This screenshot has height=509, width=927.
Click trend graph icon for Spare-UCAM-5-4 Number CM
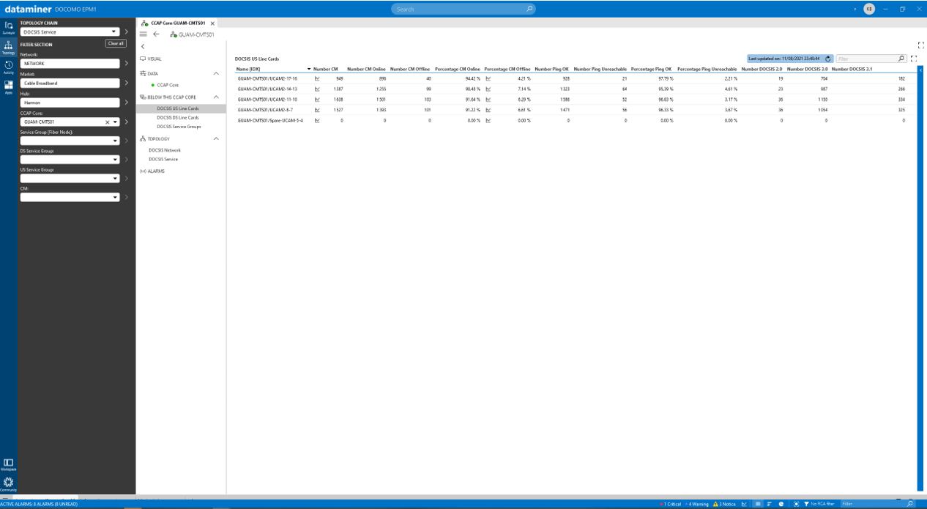click(x=317, y=120)
